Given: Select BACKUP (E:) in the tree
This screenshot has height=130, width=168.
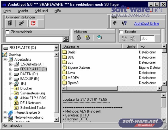Looking at the screenshot, I should (x=30, y=79).
